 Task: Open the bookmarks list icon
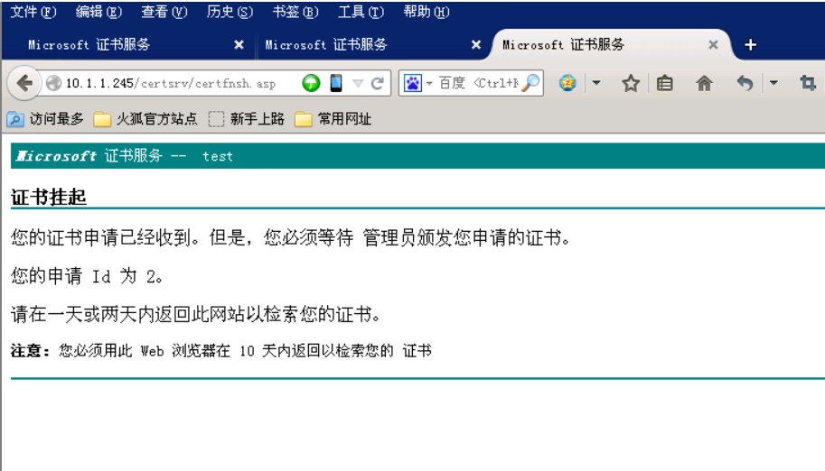pyautogui.click(x=664, y=83)
